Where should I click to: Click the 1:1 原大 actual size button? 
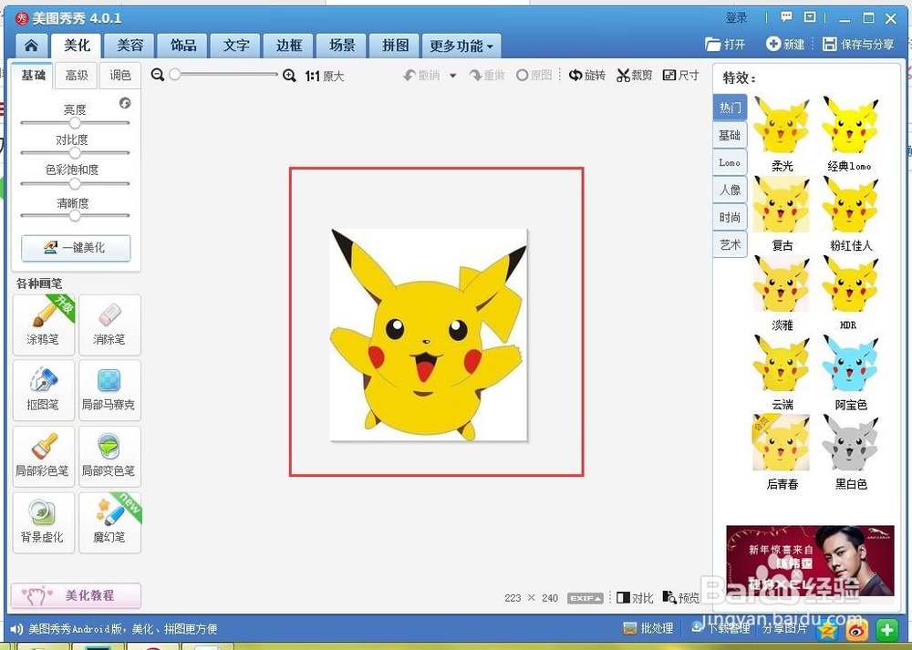click(x=325, y=77)
